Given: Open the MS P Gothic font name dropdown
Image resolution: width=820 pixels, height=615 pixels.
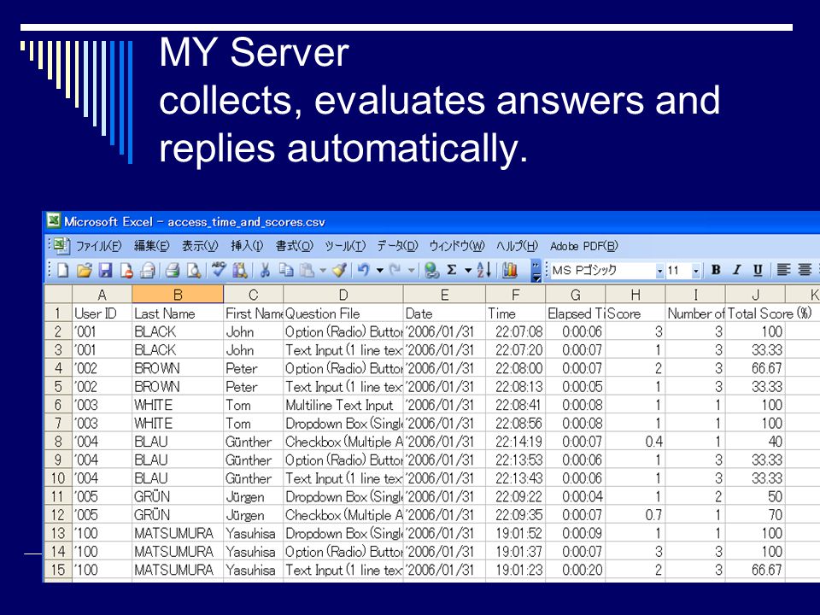Looking at the screenshot, I should tap(659, 271).
